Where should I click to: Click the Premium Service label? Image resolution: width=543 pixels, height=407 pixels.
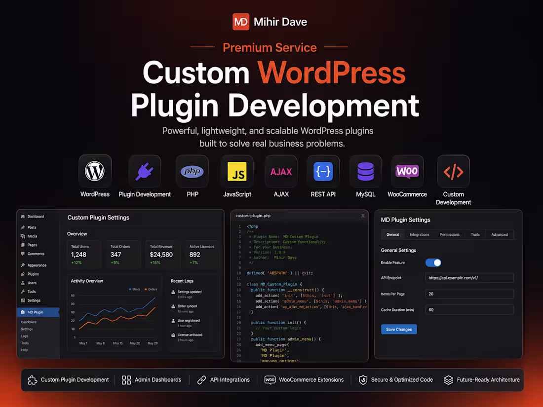coord(270,47)
